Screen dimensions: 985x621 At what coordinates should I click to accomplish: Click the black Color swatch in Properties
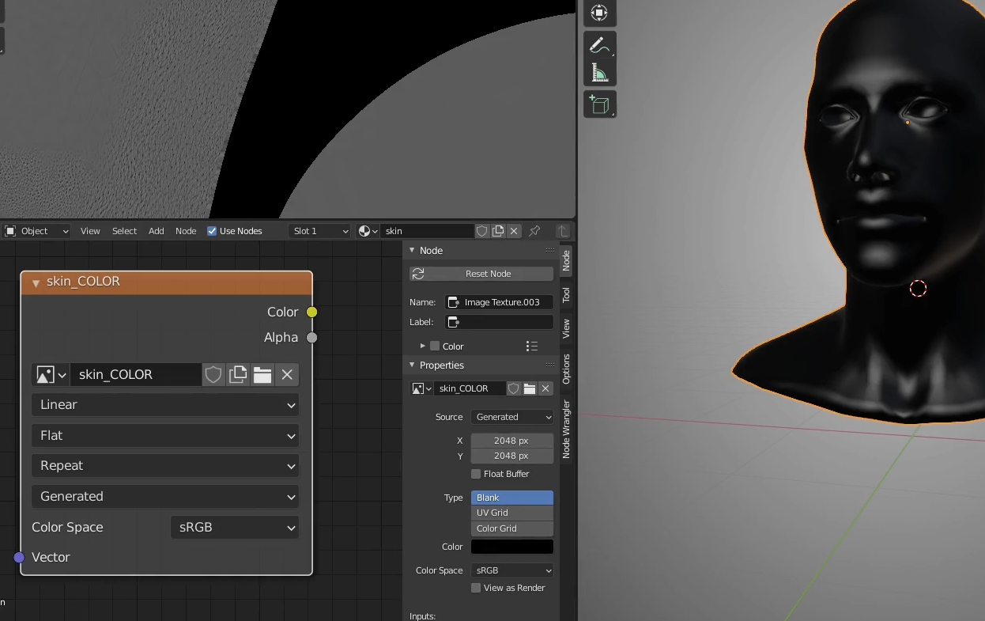pyautogui.click(x=512, y=547)
